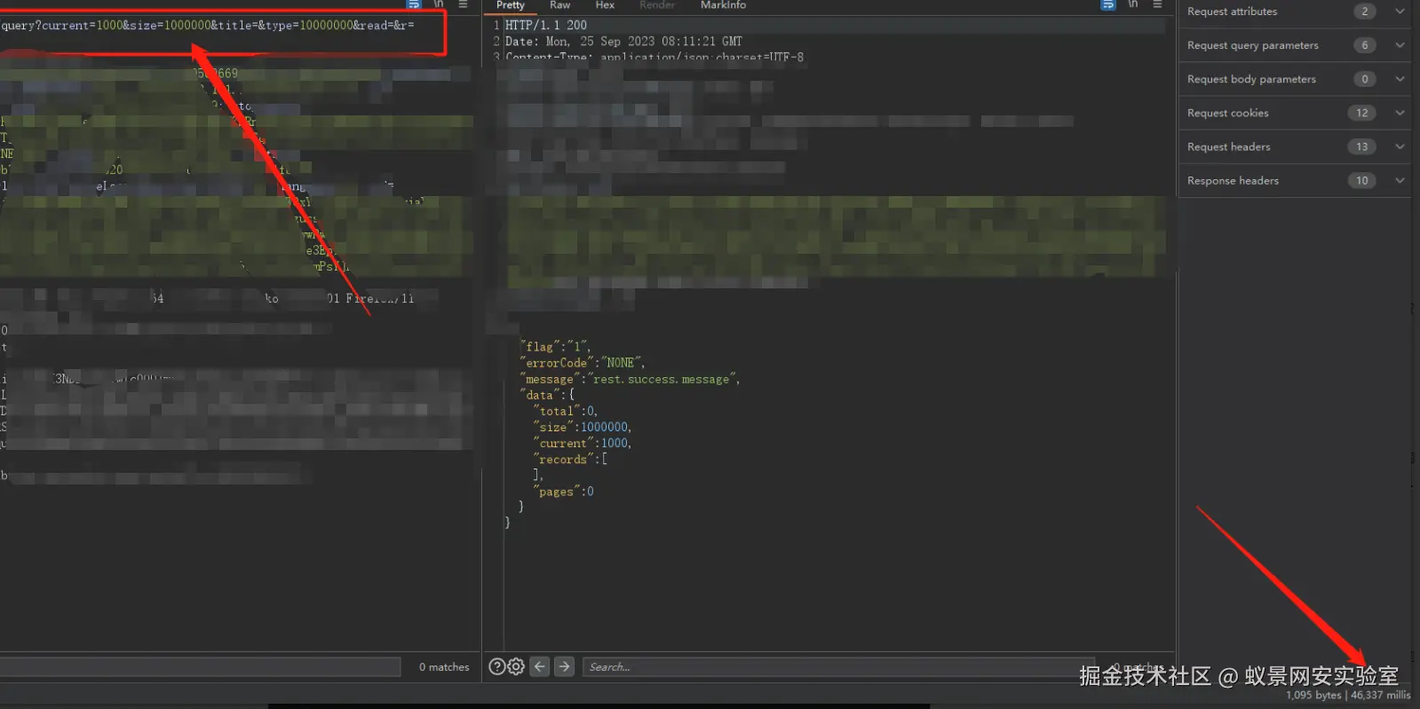Go to previous search match arrow
Screen dimensions: 1420x709
click(x=540, y=666)
